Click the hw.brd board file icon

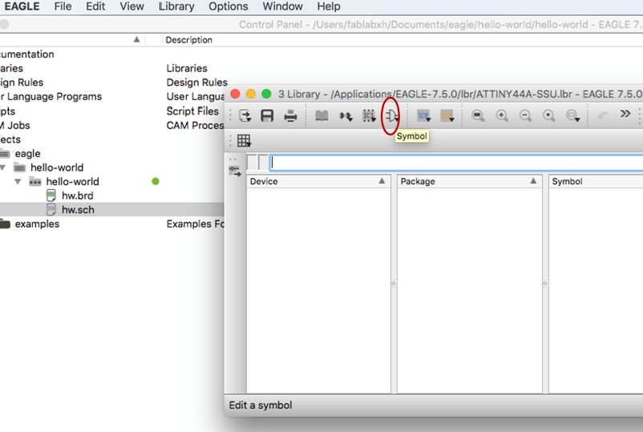point(51,196)
